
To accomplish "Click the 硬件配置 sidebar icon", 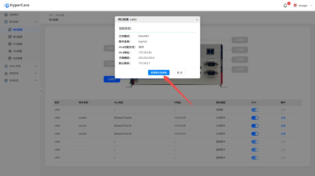I will tap(6, 22).
